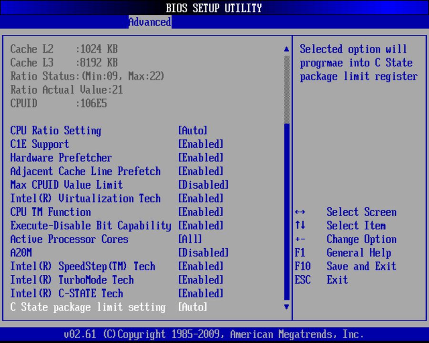Select Intel(R) C-STATE Tech label
429x343 pixels.
(66, 293)
